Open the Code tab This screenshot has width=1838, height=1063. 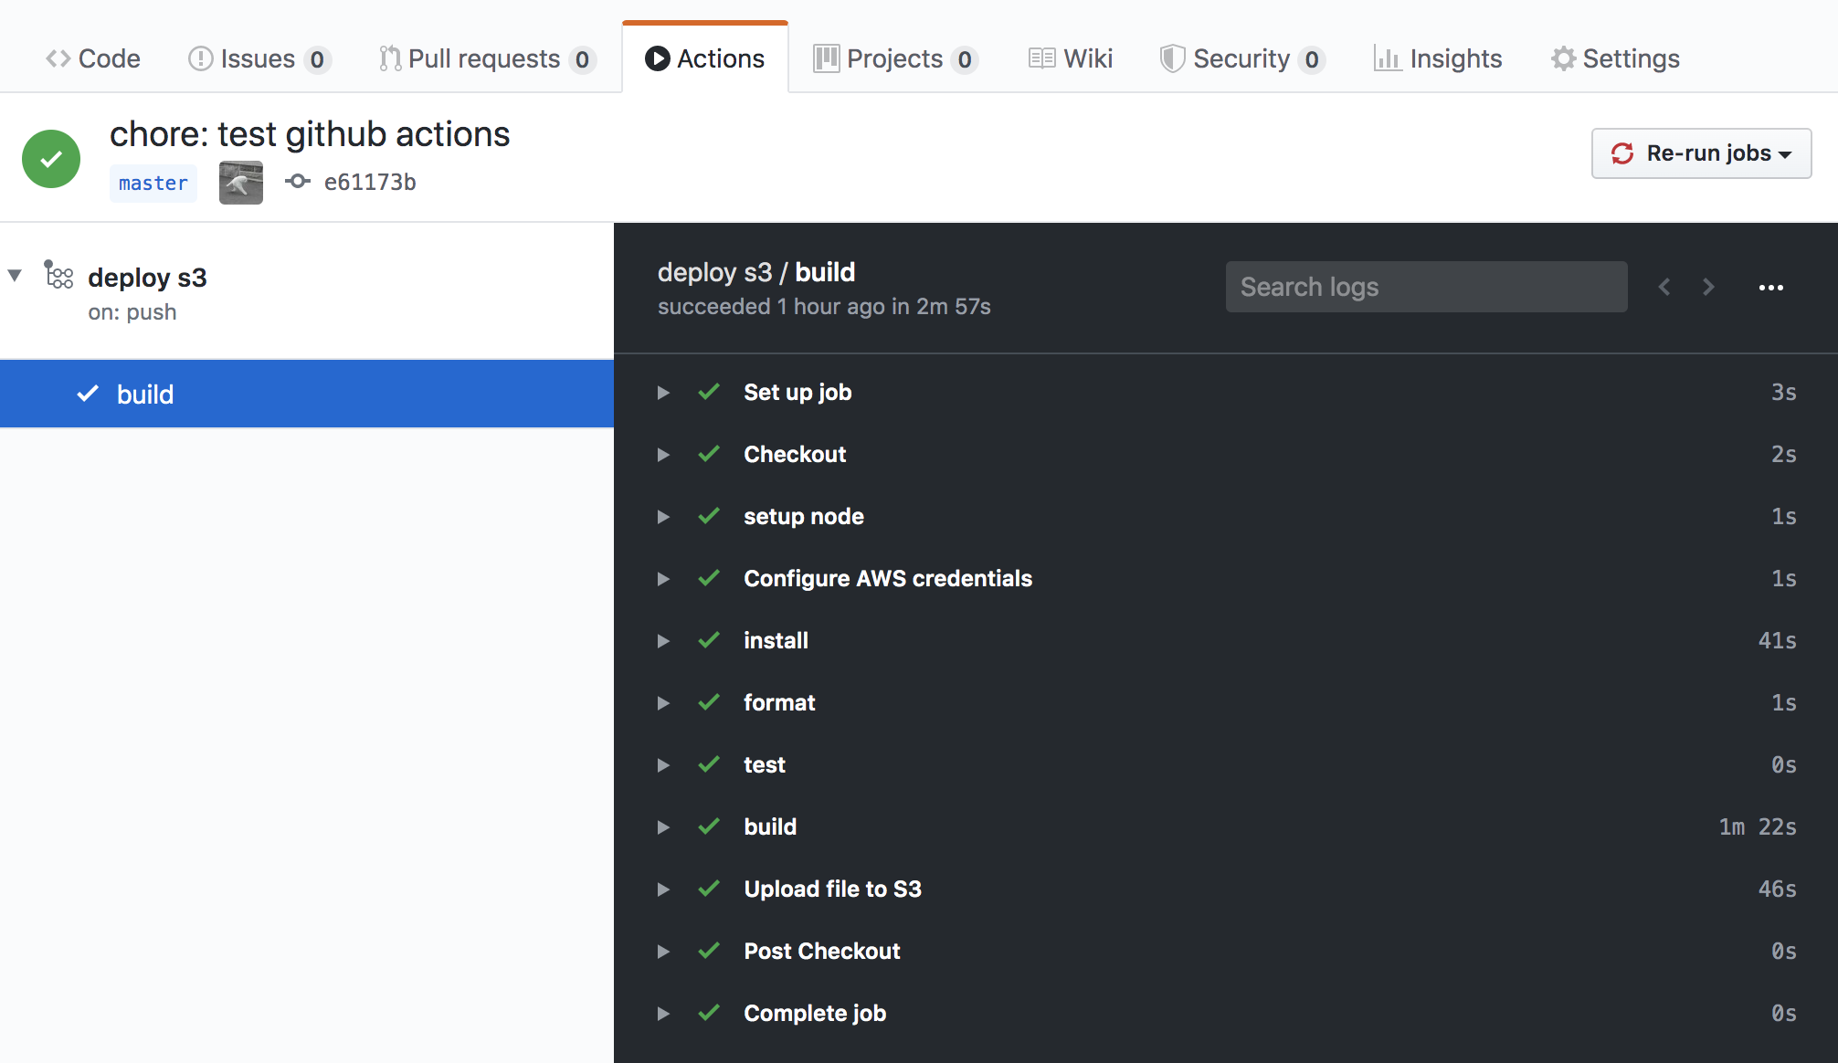93,58
